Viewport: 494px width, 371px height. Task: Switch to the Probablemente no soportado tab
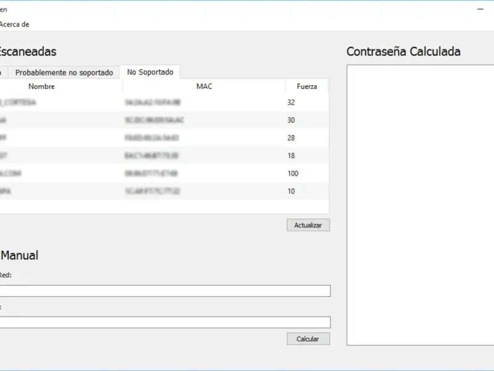pos(64,72)
